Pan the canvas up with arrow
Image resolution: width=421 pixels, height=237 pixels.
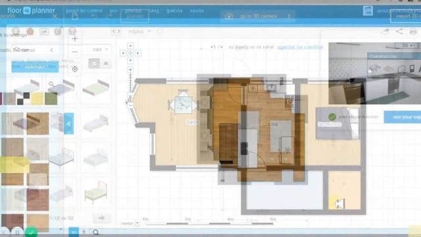point(130,45)
